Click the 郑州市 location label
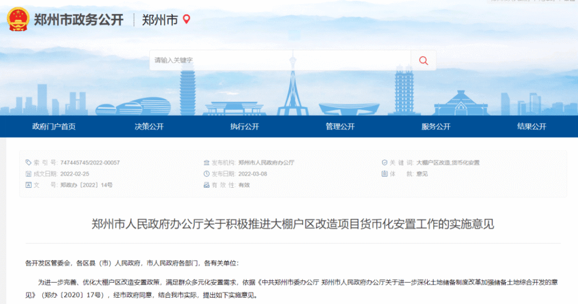 tap(160, 20)
